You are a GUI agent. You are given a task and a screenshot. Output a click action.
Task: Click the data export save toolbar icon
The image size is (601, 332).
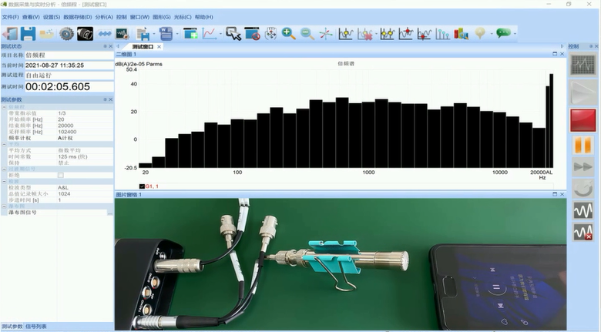[x=143, y=34]
